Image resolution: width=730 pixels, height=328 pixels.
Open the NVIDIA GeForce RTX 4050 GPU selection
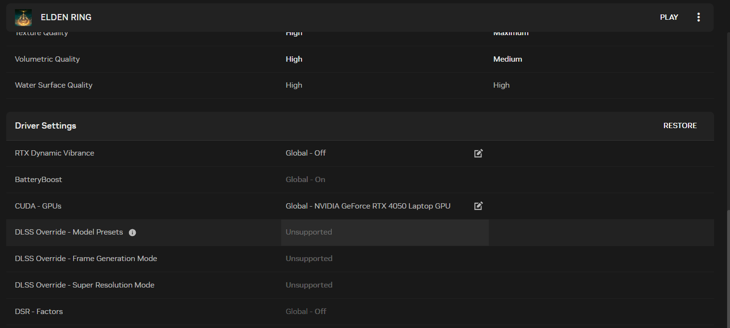368,206
